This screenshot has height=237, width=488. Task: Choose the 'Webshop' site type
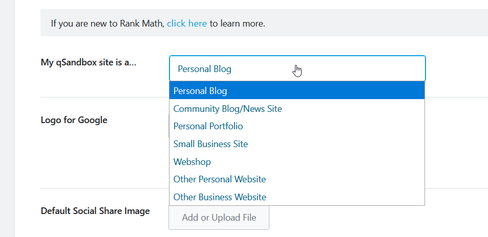coord(192,162)
